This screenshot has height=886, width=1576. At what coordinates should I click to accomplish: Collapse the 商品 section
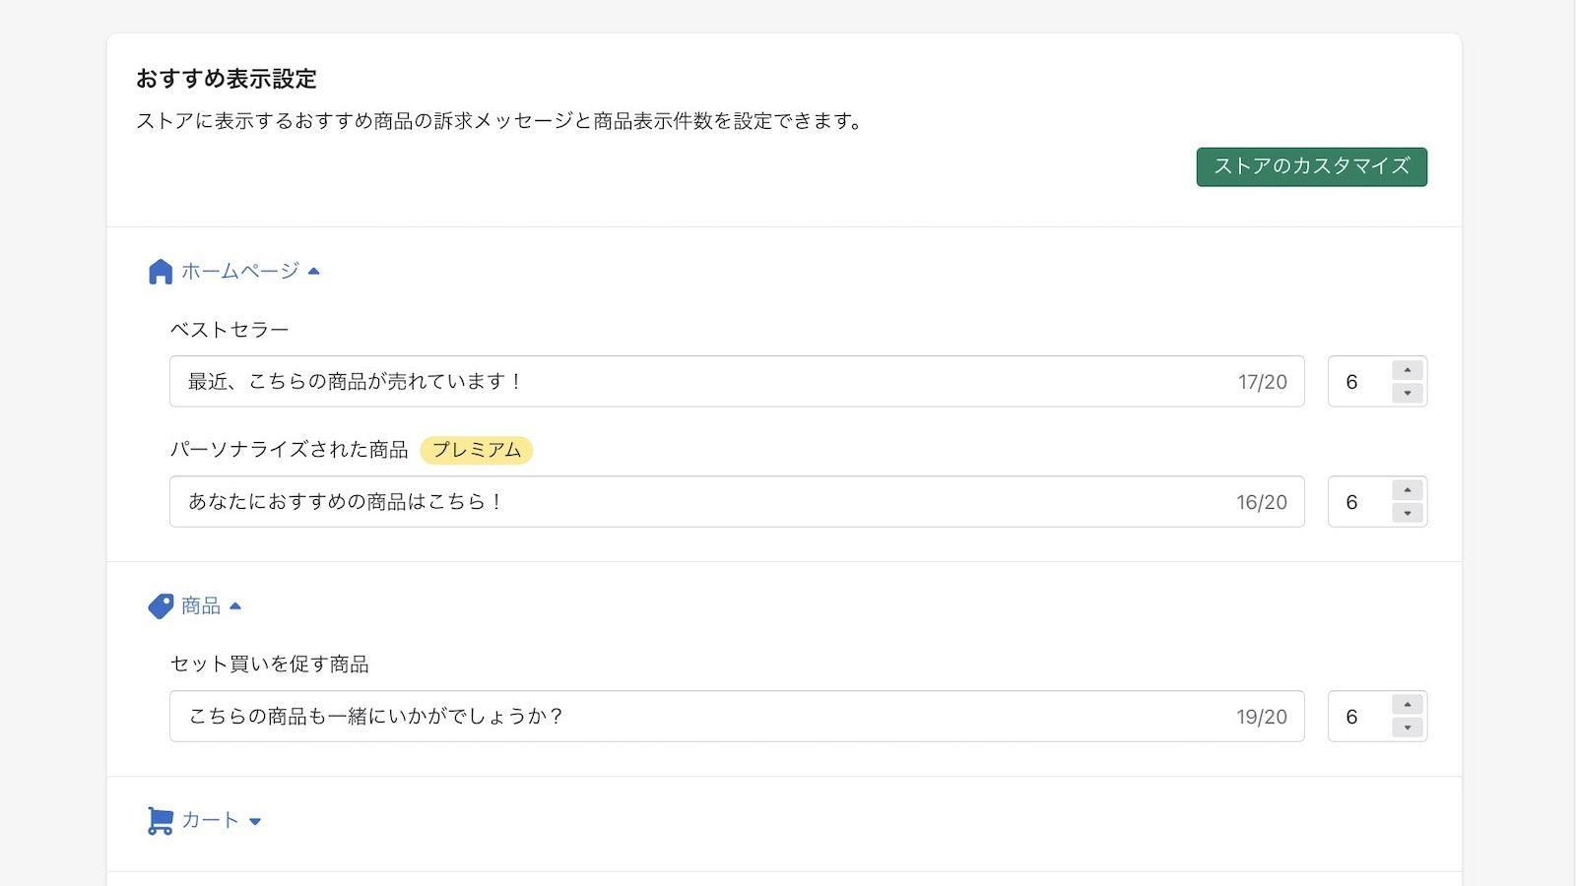click(235, 604)
